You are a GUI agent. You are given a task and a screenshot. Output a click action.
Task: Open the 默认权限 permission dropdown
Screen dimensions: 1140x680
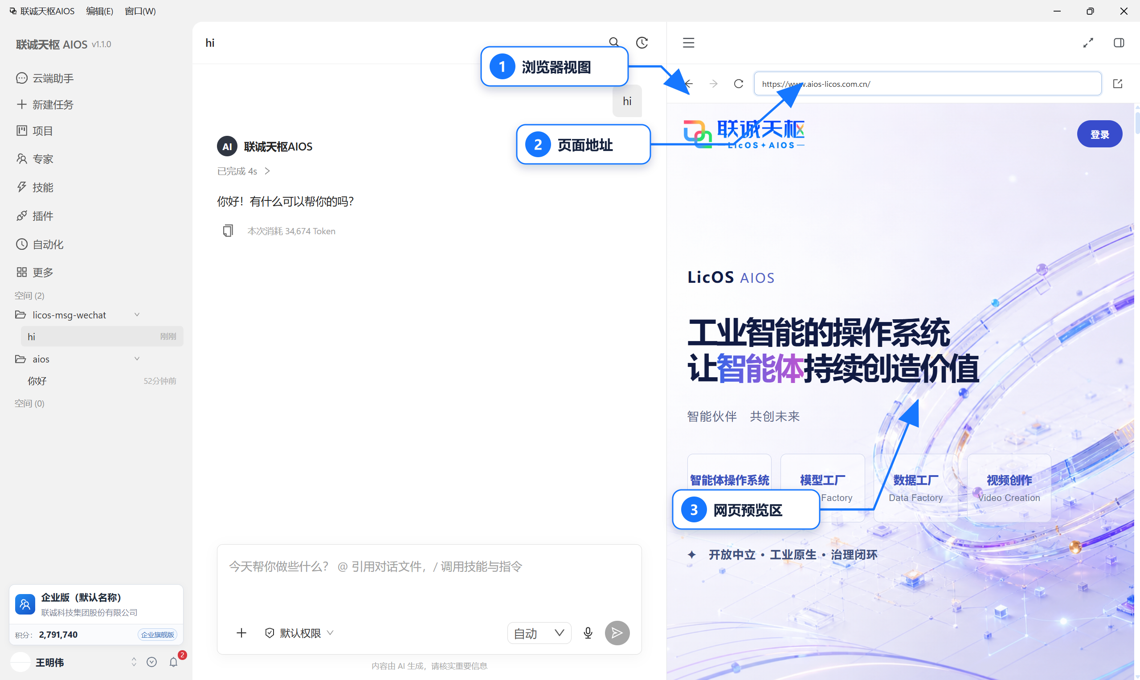click(299, 633)
